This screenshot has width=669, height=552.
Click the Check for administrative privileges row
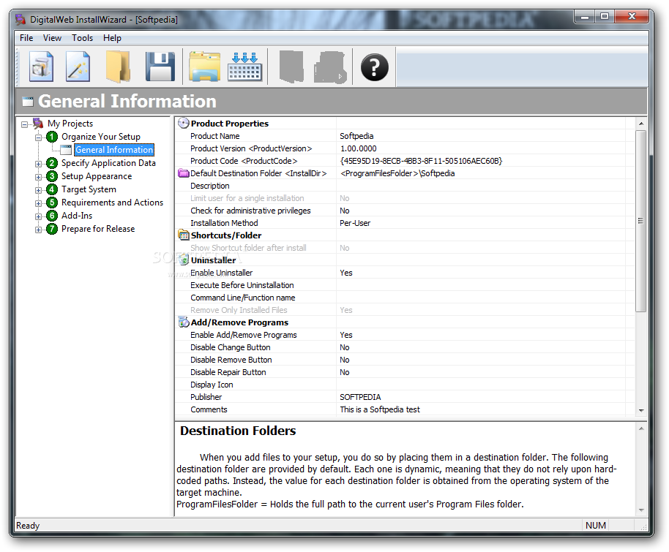pos(400,211)
